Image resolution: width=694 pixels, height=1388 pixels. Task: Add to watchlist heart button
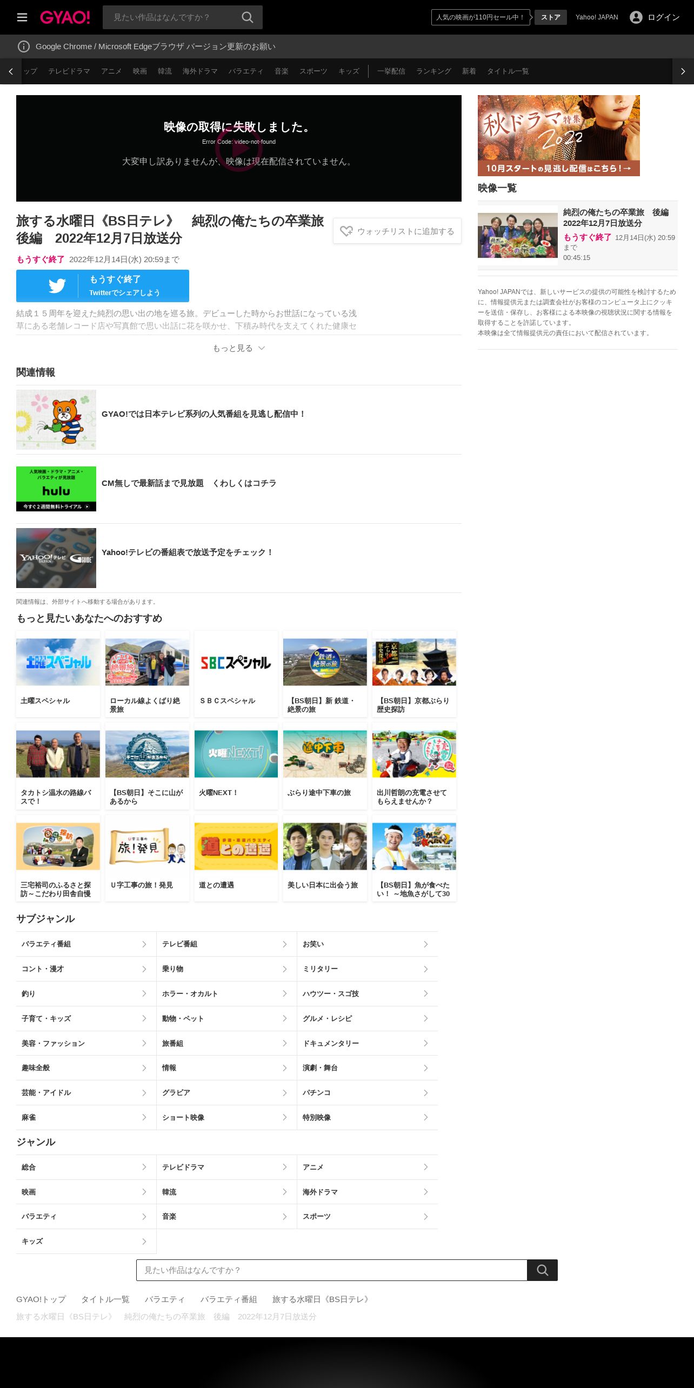click(397, 231)
